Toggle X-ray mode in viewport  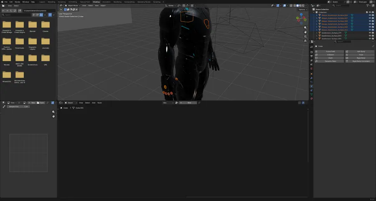(291, 5)
